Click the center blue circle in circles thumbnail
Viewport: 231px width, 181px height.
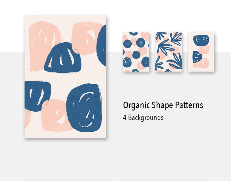tap(136, 55)
